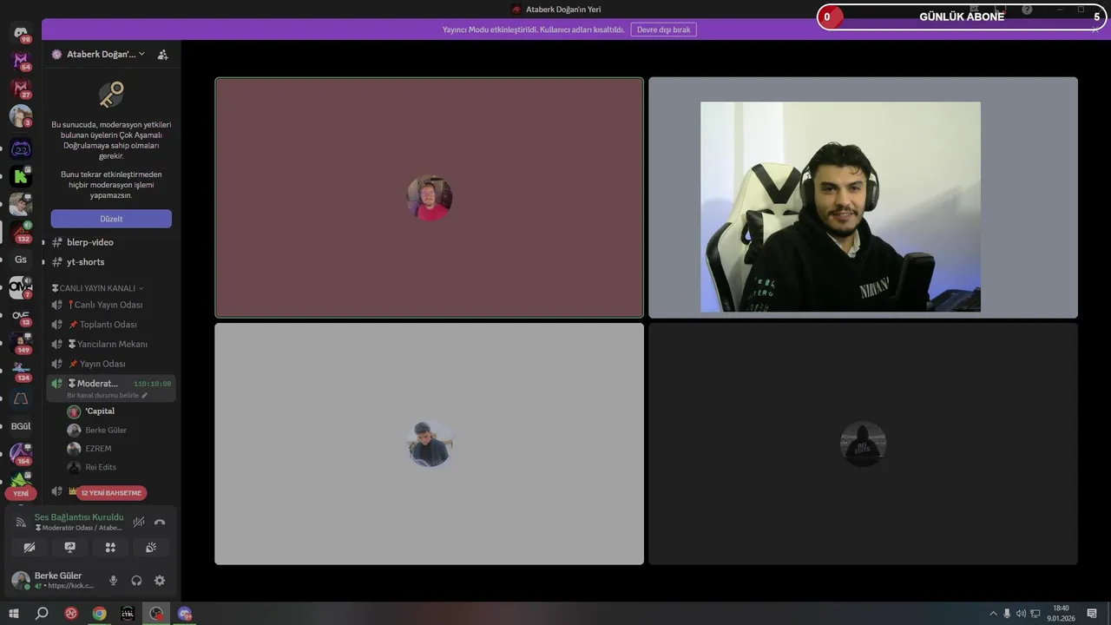This screenshot has width=1111, height=625.
Task: Disconnect from voice with hang-up icon
Action: (x=160, y=523)
